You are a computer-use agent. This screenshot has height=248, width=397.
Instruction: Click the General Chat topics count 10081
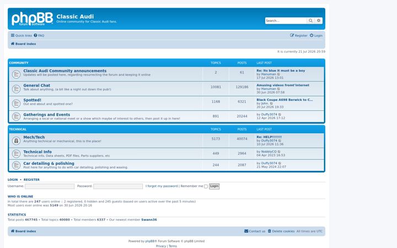(216, 87)
